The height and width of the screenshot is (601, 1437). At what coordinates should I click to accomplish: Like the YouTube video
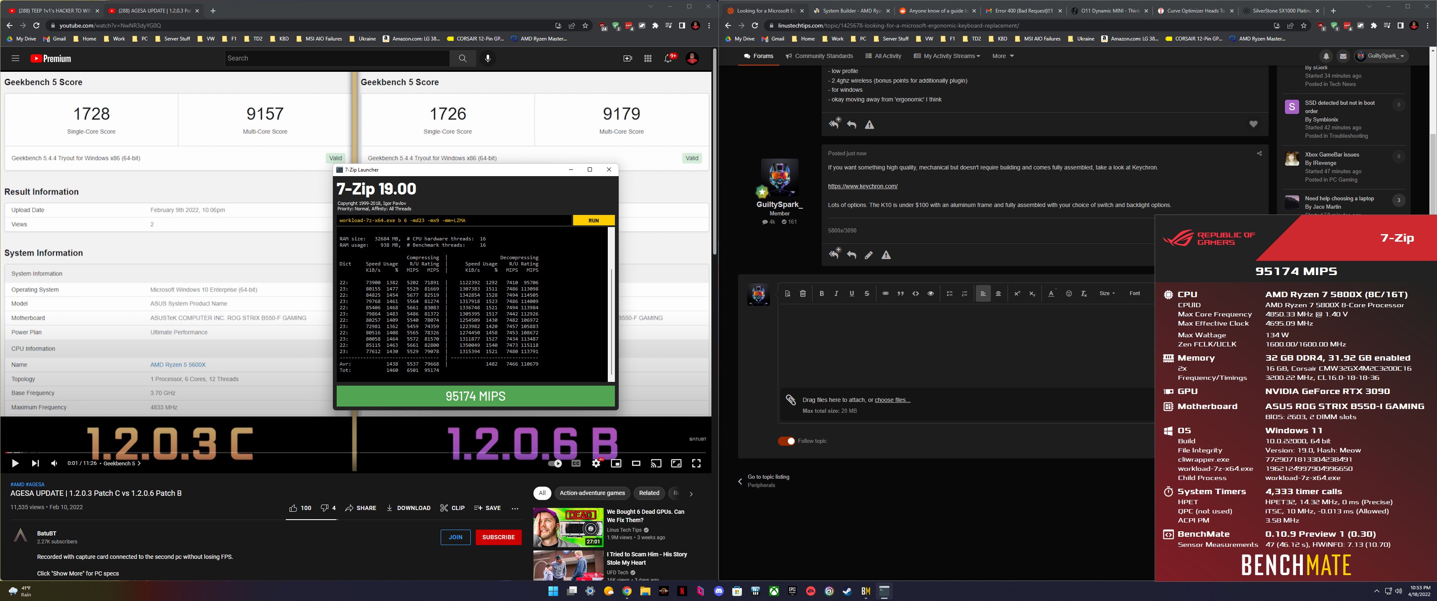300,508
